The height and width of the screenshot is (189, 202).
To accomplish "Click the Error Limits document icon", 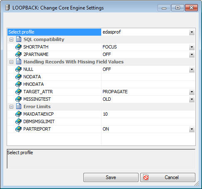I will click(19, 106).
